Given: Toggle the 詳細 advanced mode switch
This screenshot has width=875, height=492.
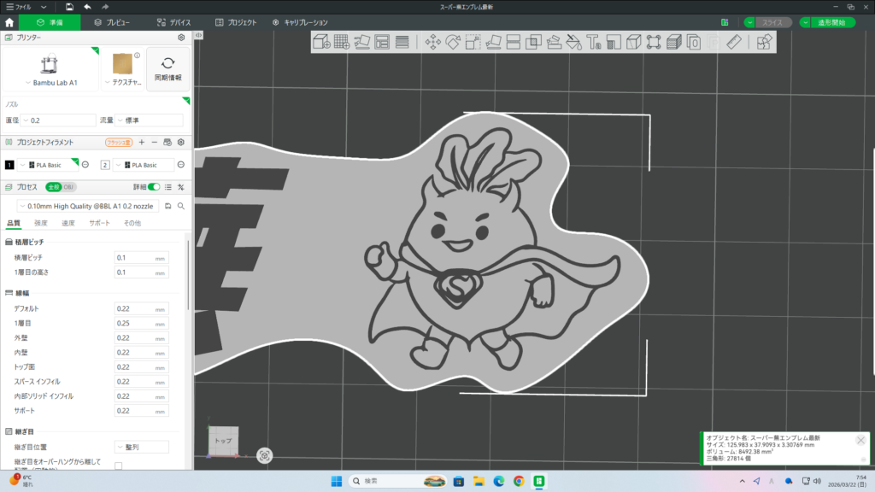Looking at the screenshot, I should (x=154, y=187).
